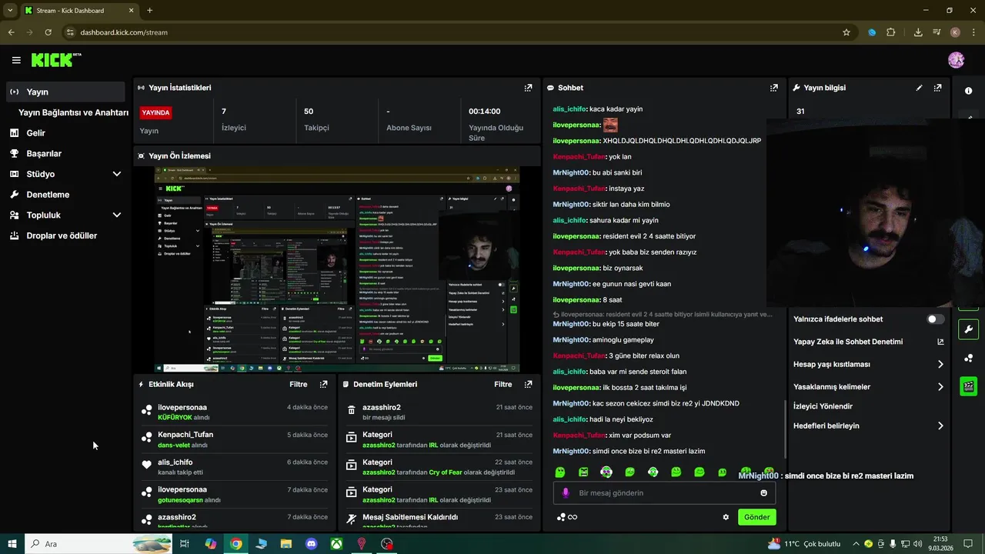Expand Yasaklanmış kelimeler settings
The height and width of the screenshot is (554, 985).
coord(940,387)
